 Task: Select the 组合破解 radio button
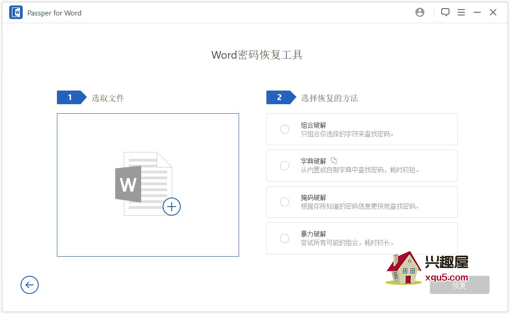[x=285, y=129]
